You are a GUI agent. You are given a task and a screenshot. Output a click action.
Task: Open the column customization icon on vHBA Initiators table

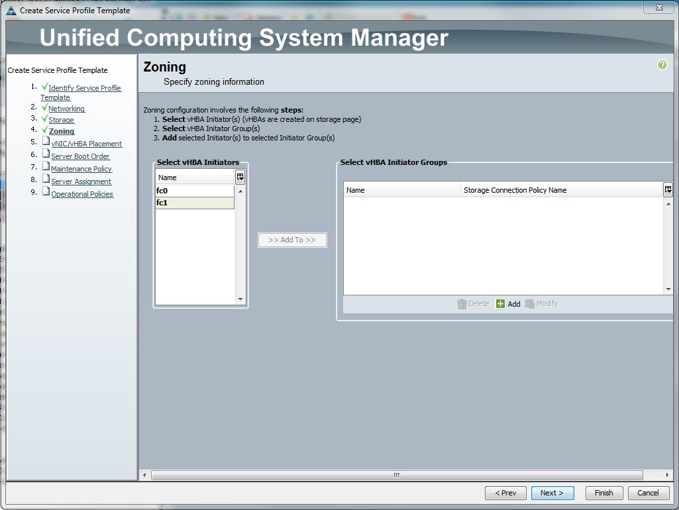(239, 176)
